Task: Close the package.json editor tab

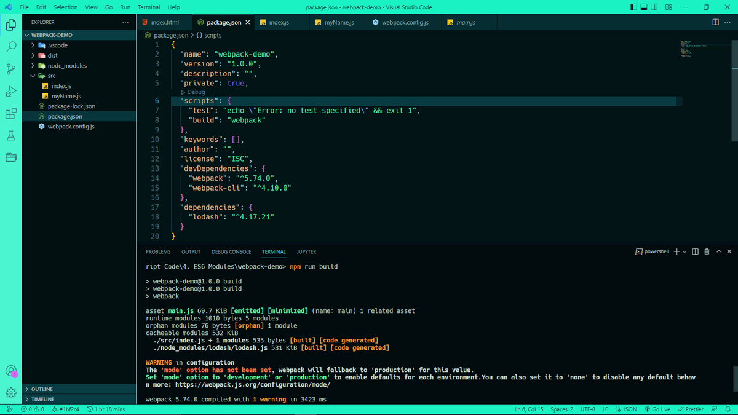Action: tap(248, 22)
